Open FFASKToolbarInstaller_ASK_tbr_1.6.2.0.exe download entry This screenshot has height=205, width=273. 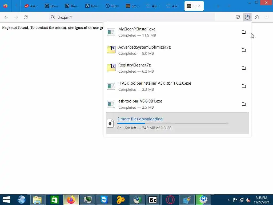click(x=155, y=83)
